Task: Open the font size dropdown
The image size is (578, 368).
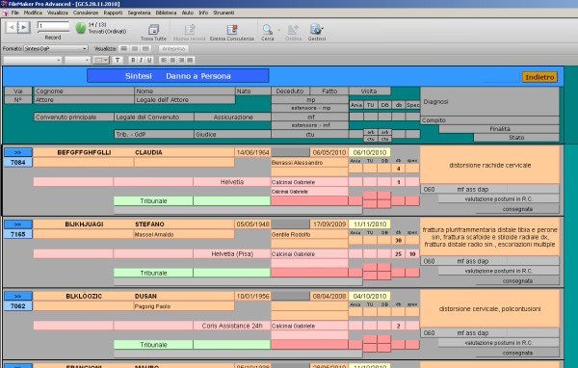Action: (x=77, y=60)
